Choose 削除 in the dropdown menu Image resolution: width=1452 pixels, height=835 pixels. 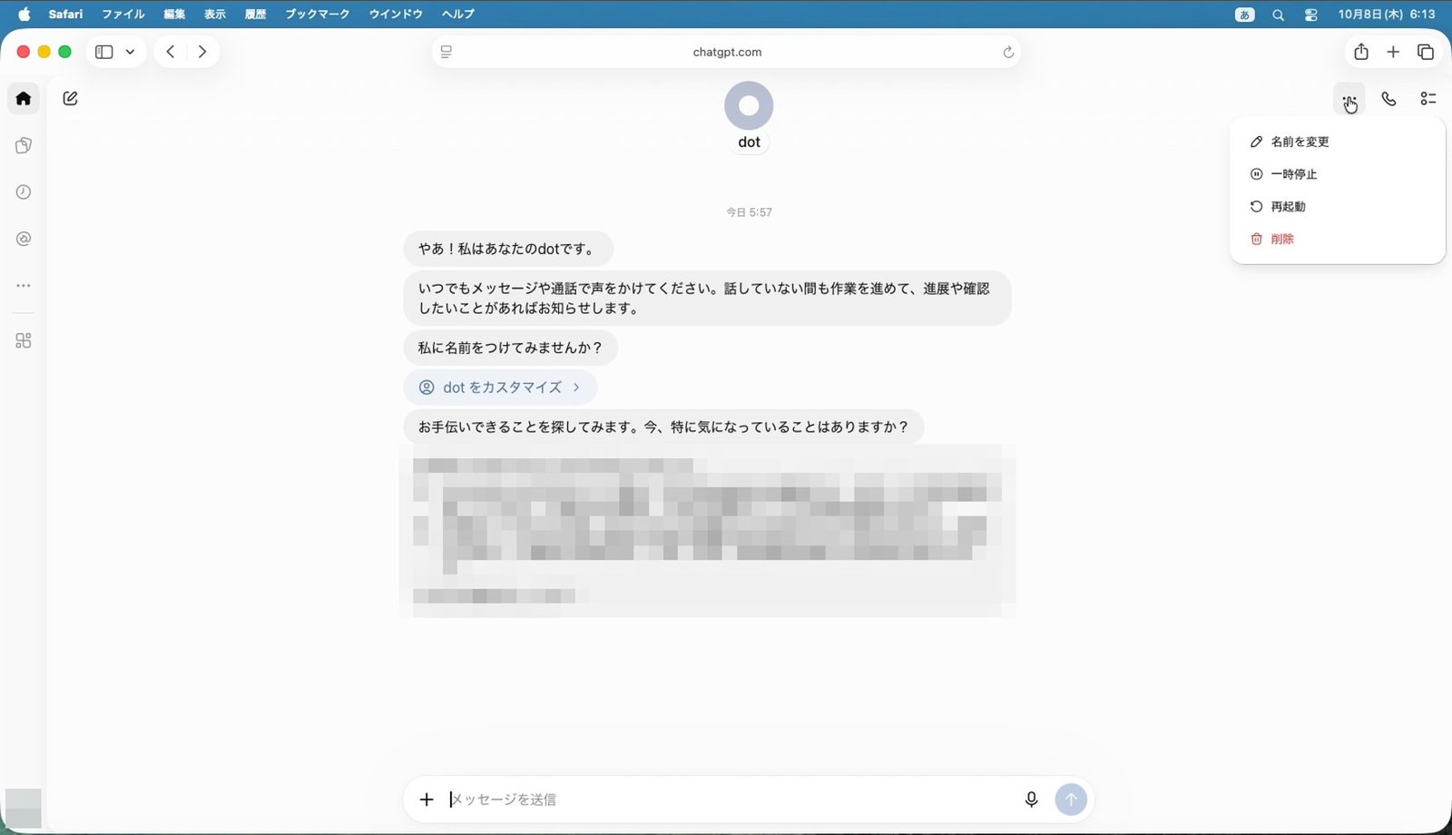tap(1337, 239)
